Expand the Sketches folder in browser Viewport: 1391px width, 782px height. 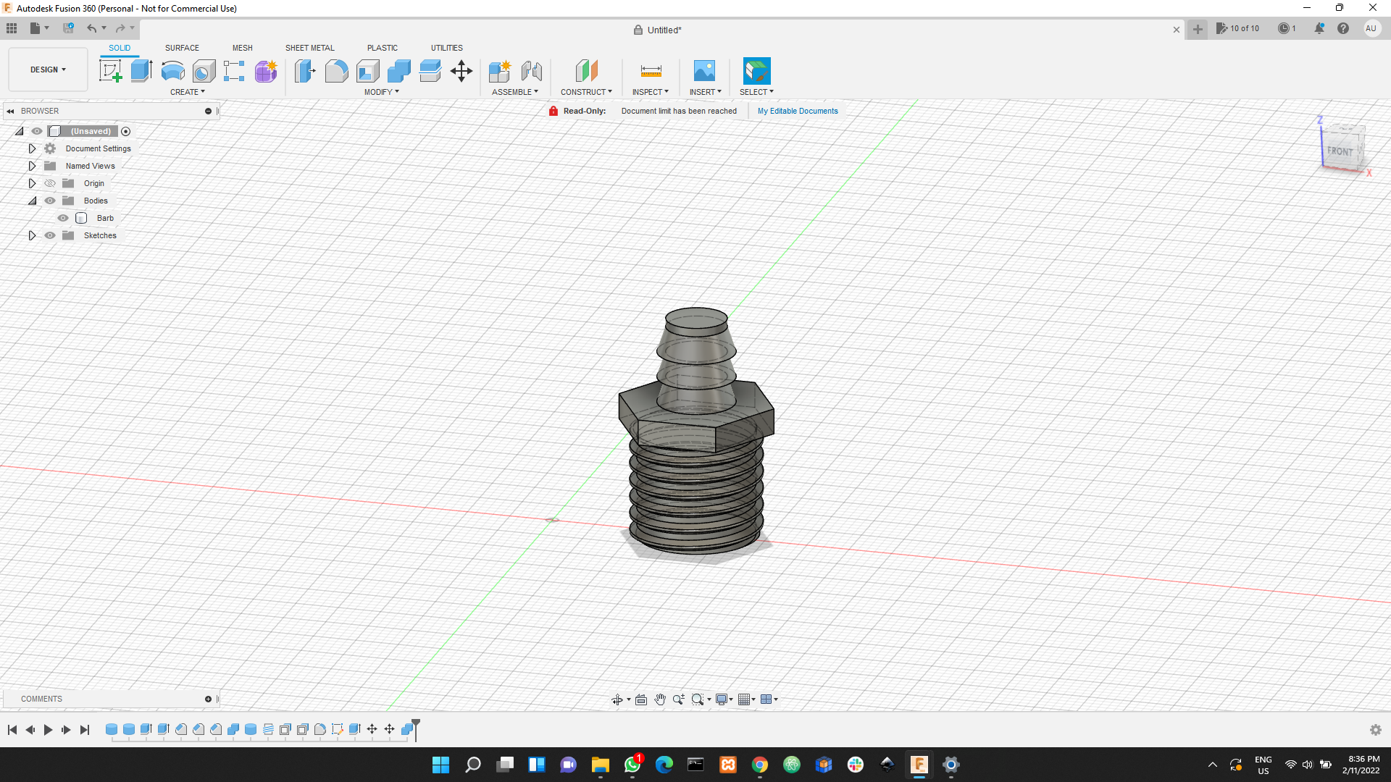click(x=32, y=235)
